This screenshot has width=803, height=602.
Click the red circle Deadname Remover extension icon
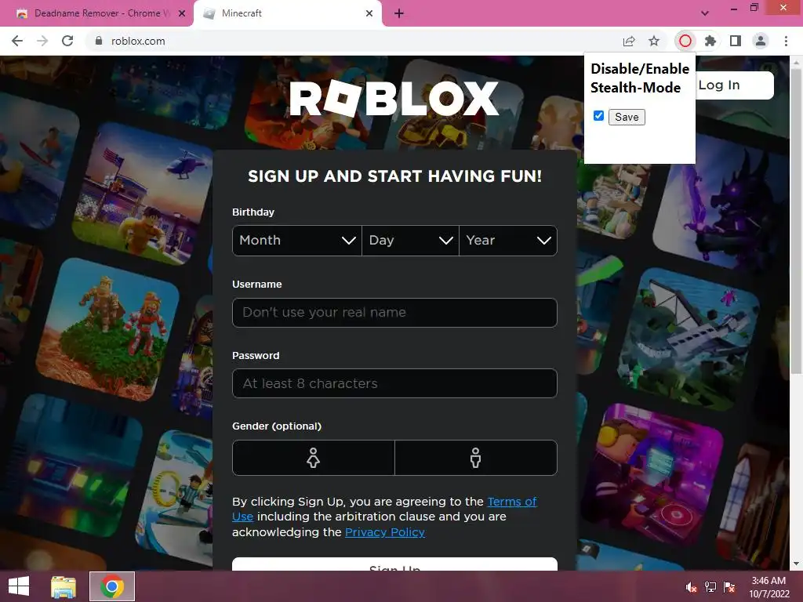685,41
